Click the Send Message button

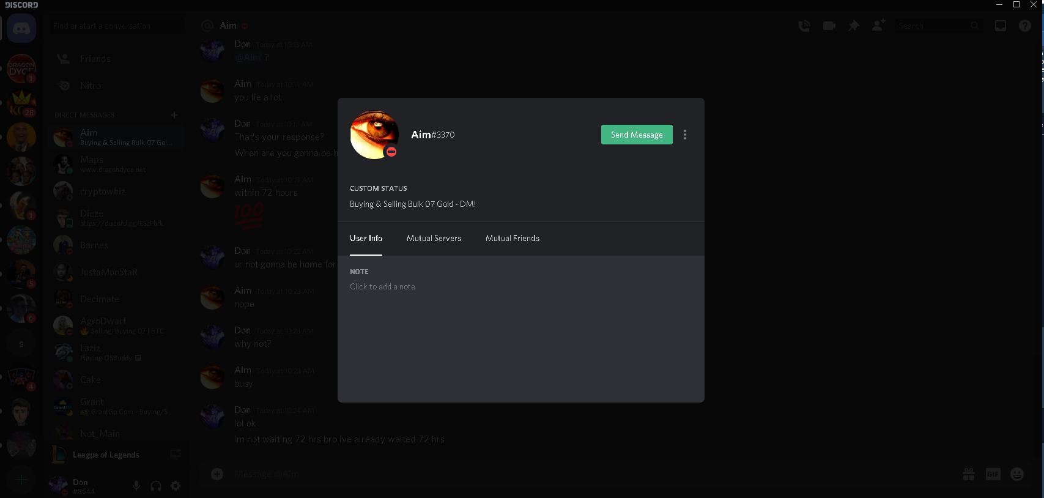click(637, 135)
